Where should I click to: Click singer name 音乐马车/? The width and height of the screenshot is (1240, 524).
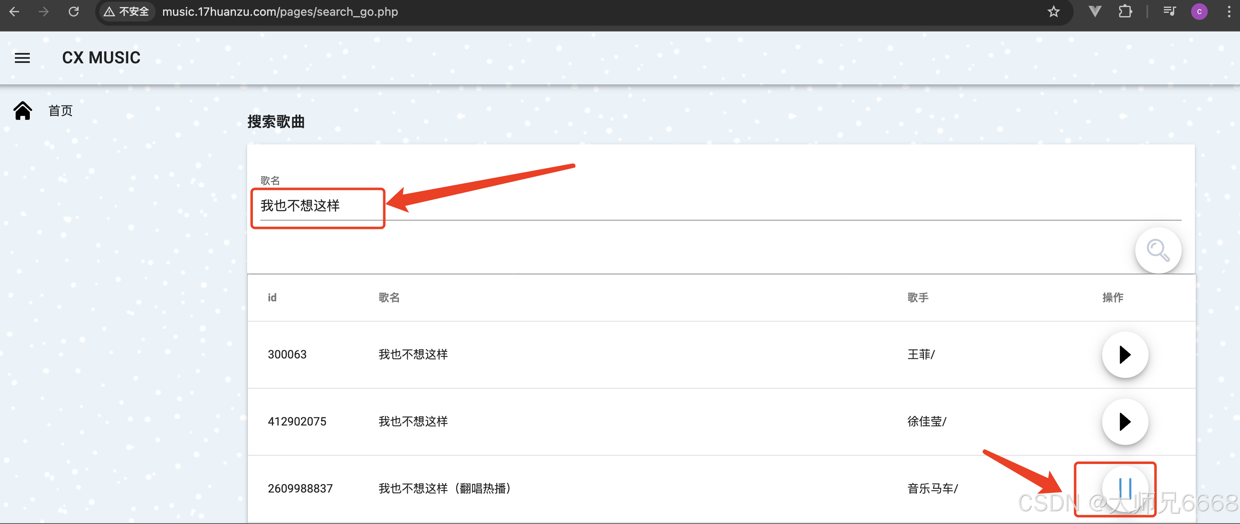pyautogui.click(x=932, y=488)
